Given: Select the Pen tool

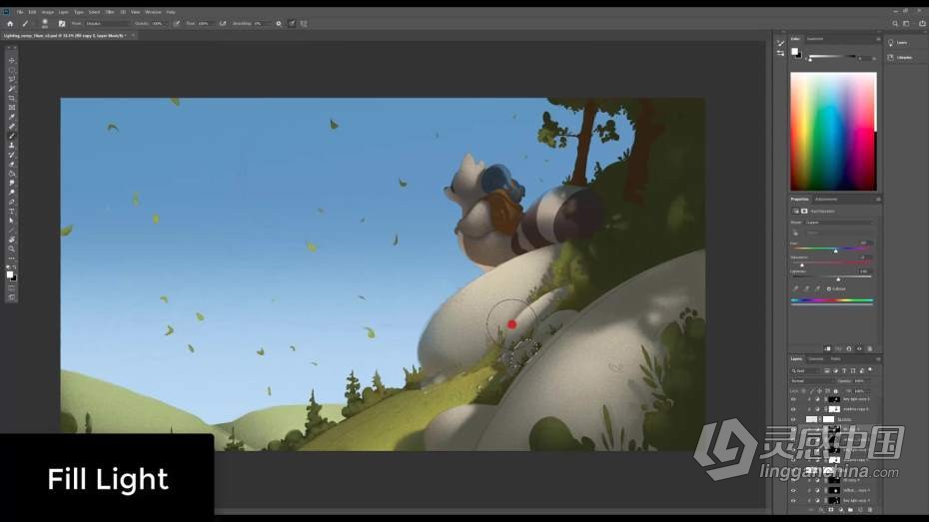Looking at the screenshot, I should click(12, 203).
